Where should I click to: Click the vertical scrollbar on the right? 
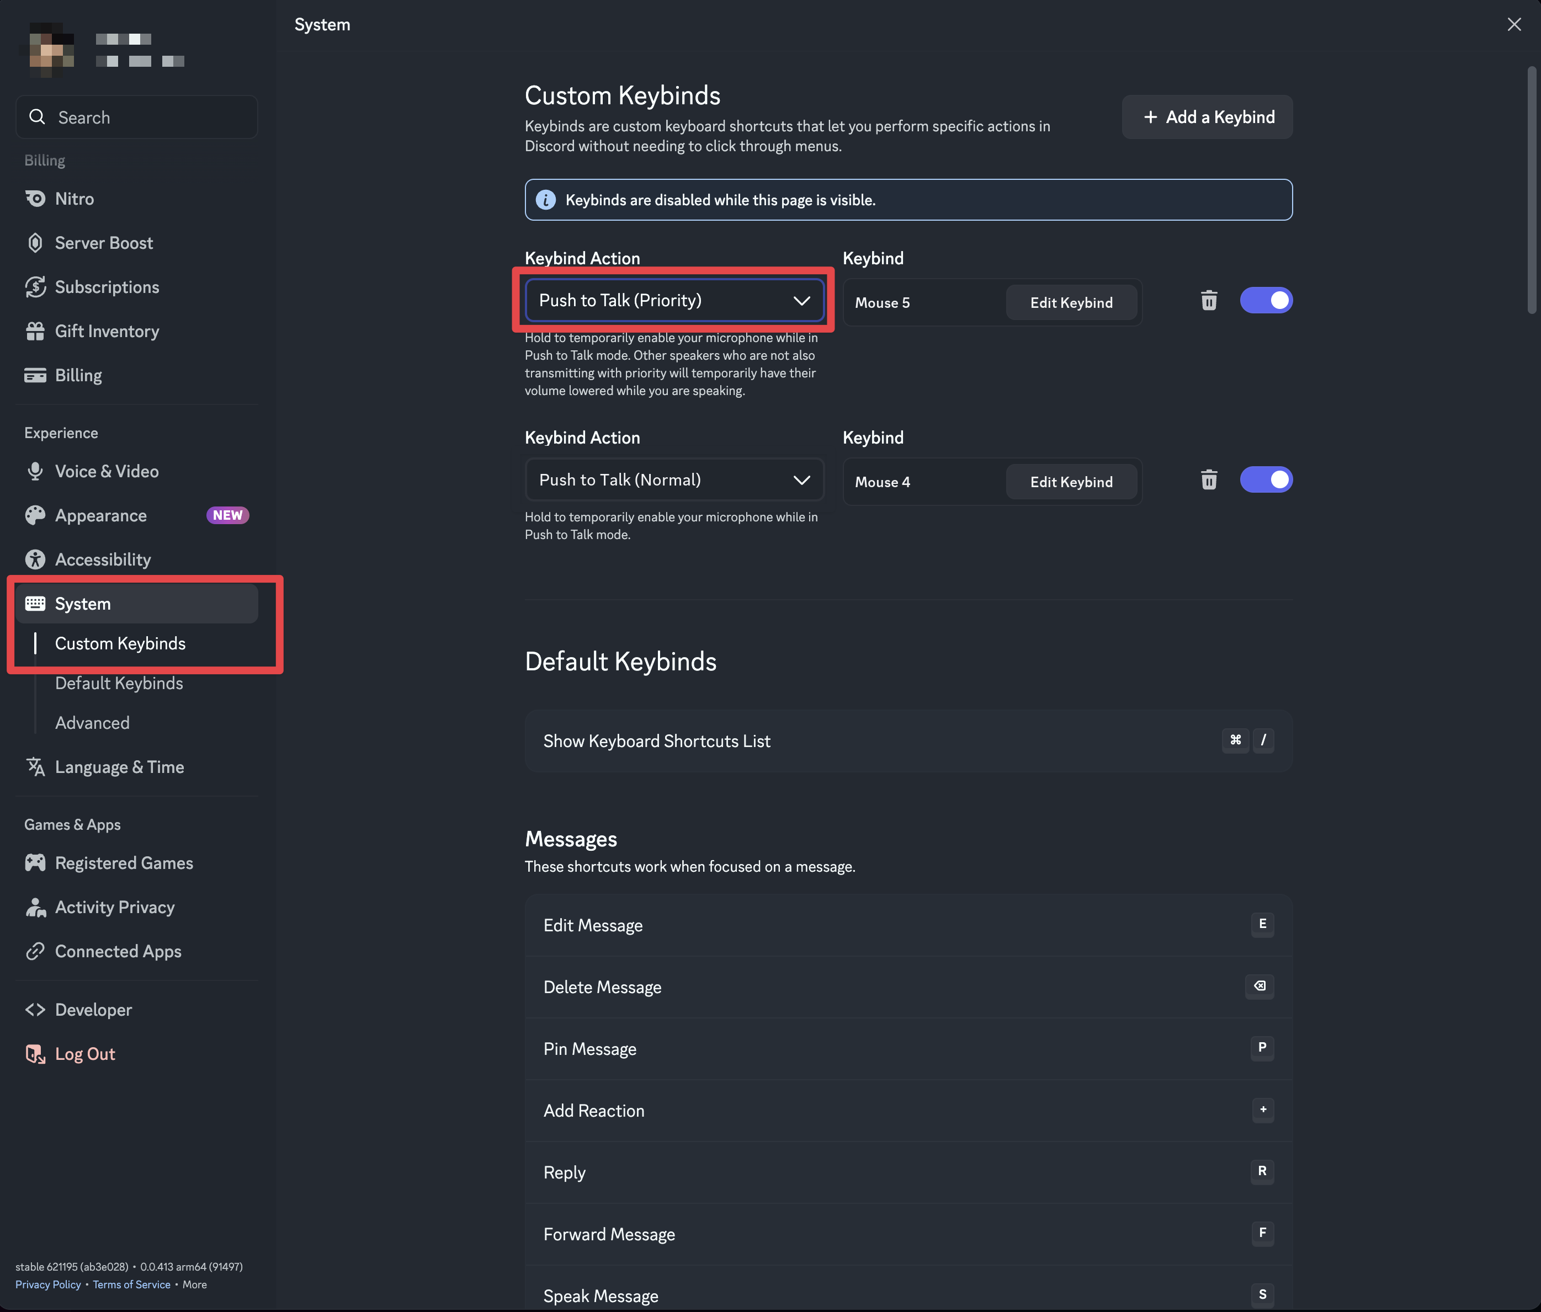[1531, 190]
